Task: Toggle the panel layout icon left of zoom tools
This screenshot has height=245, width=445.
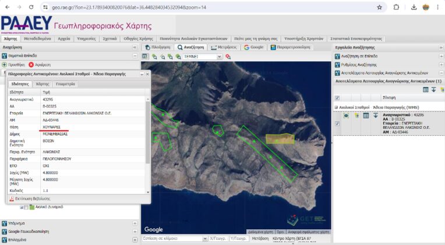Action: [145, 57]
